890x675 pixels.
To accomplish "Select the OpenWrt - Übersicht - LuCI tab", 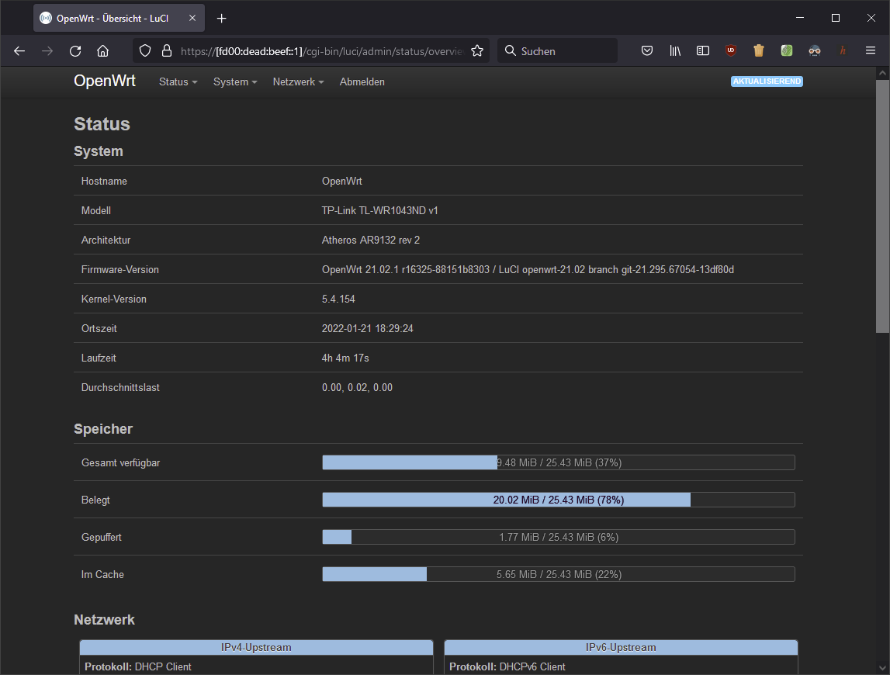I will coord(119,18).
